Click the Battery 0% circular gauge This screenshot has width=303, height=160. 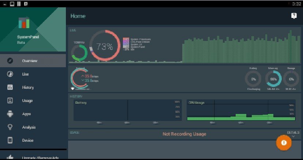(253, 79)
